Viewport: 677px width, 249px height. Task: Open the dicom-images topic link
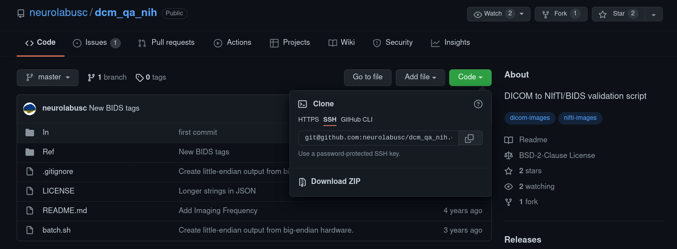coord(530,118)
